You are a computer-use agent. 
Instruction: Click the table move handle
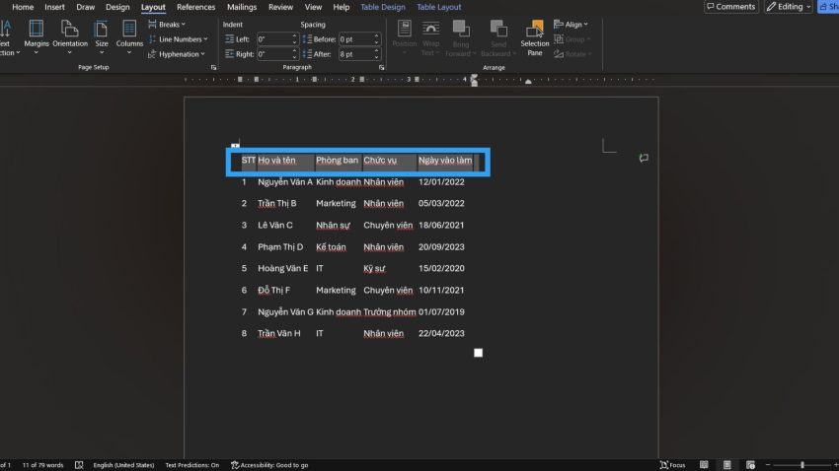coord(235,145)
